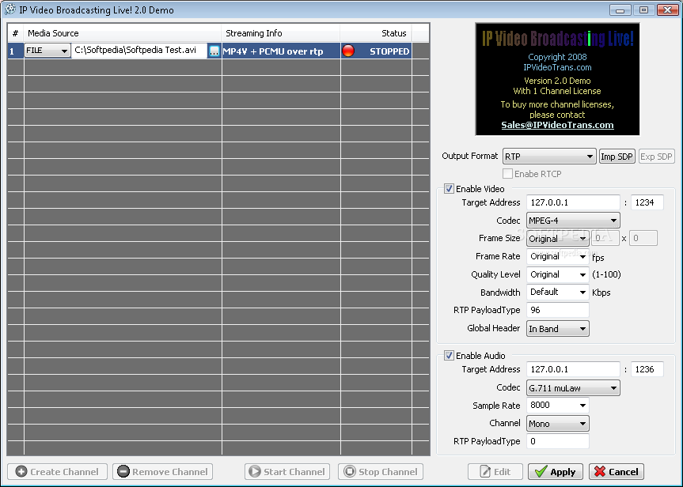
Task: Toggle Enable Audio checkbox
Action: click(449, 356)
